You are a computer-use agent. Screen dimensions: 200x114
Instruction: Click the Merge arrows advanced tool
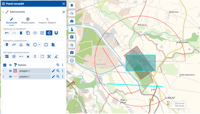[35, 57]
